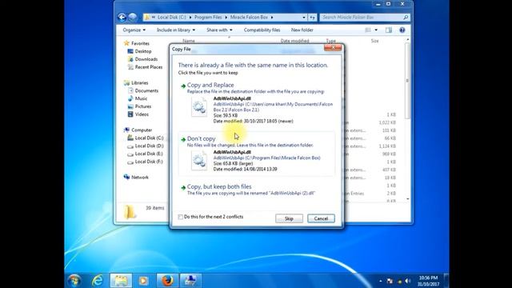Click the Local Disk (C:) breadcrumb
The width and height of the screenshot is (512, 288).
pyautogui.click(x=172, y=18)
